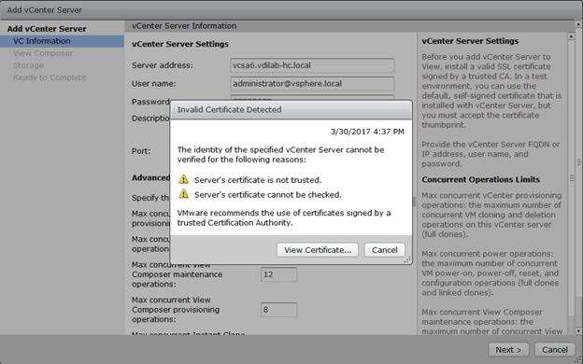Click the 'certificate cannot be checked' warning icon
The image size is (583, 364).
point(184,194)
